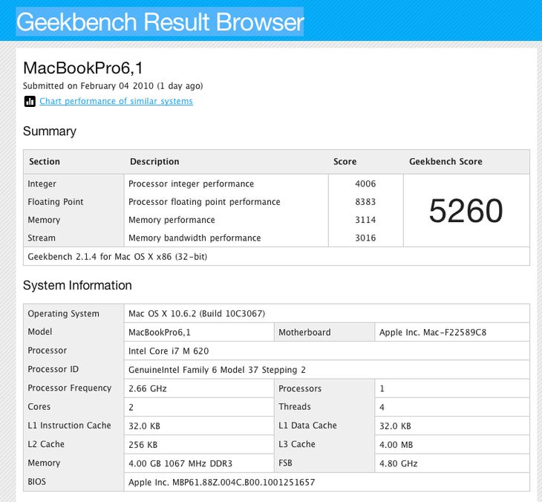Select L1 Data Cache 32.0 KB value
The height and width of the screenshot is (502, 542).
pos(395,426)
